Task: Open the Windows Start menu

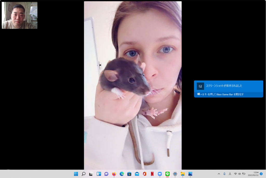Action: (x=76, y=174)
